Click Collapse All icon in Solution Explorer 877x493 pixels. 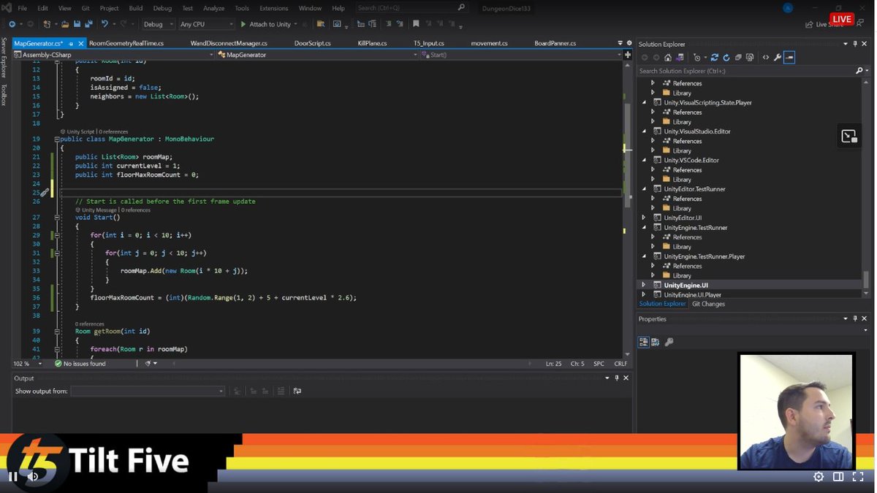[738, 57]
